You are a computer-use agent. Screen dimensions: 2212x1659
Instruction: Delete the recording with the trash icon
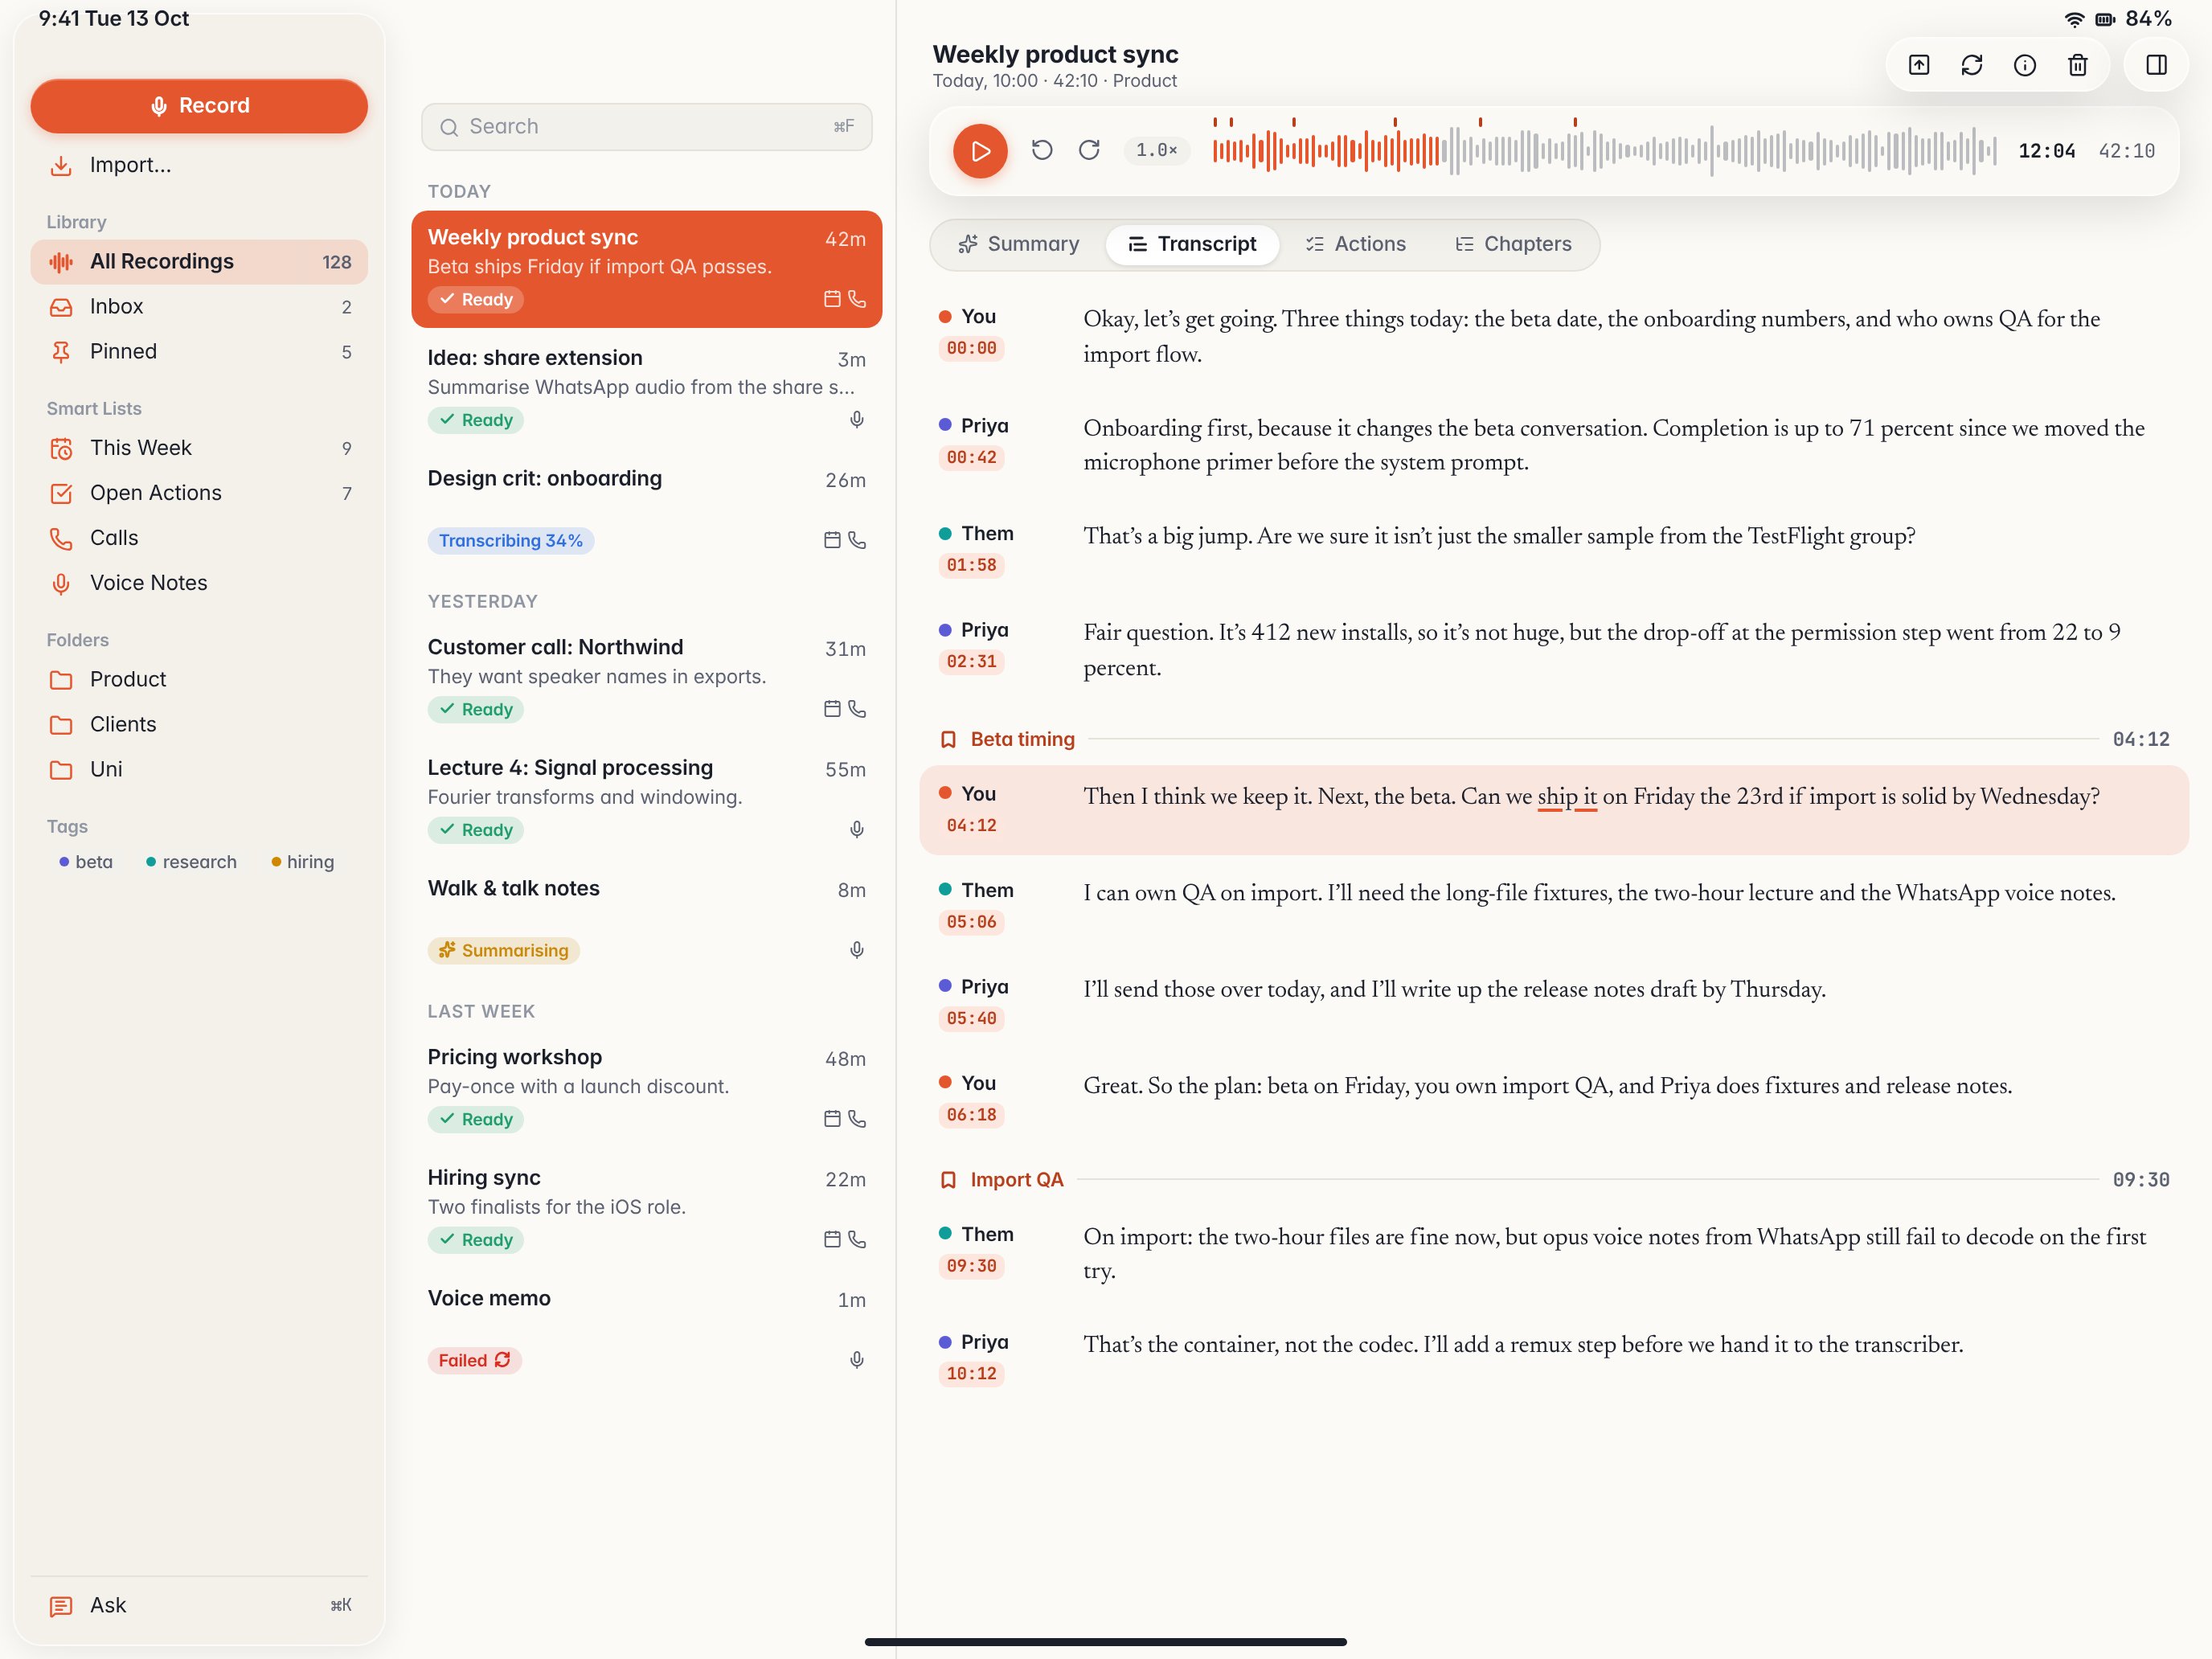(x=2077, y=65)
